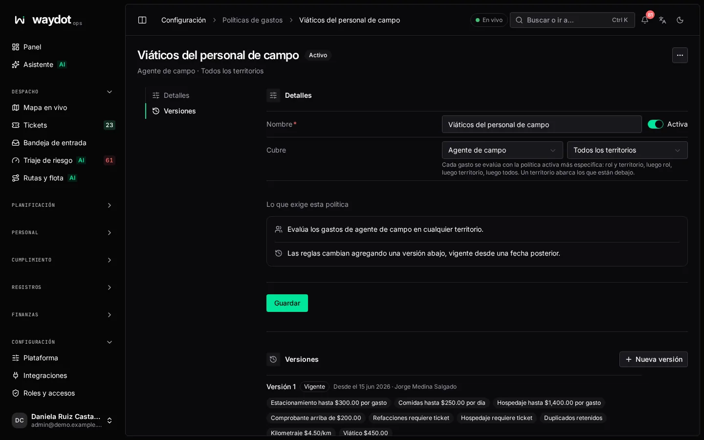This screenshot has width=704, height=440.
Task: Click the Guardar button
Action: tap(287, 303)
